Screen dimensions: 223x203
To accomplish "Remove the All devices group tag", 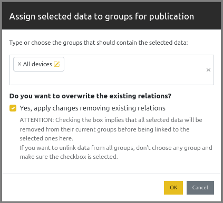I will 20,64.
